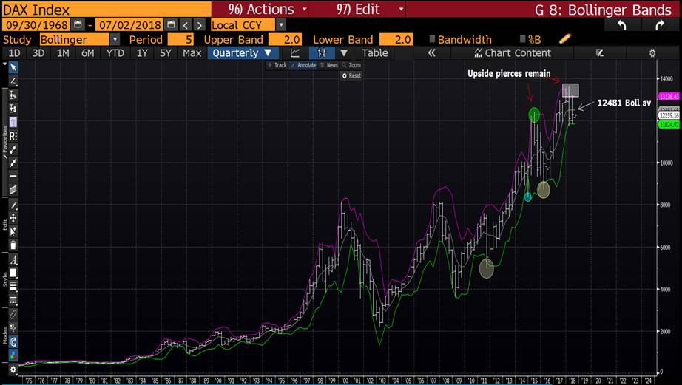The image size is (682, 385).
Task: Toggle Track mode on chart
Action: [277, 65]
